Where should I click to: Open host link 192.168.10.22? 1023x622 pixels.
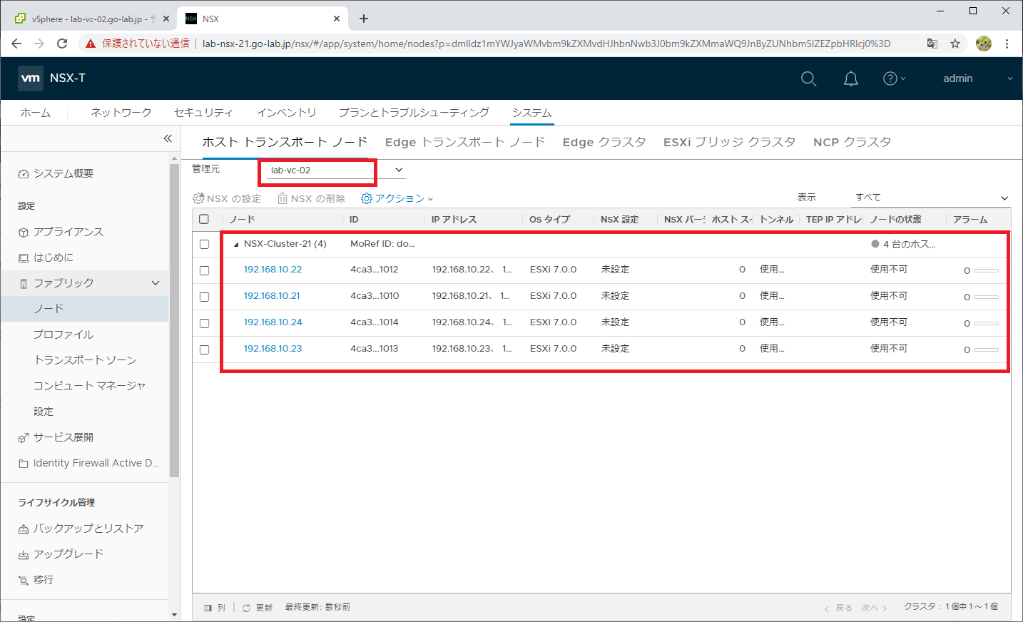273,270
